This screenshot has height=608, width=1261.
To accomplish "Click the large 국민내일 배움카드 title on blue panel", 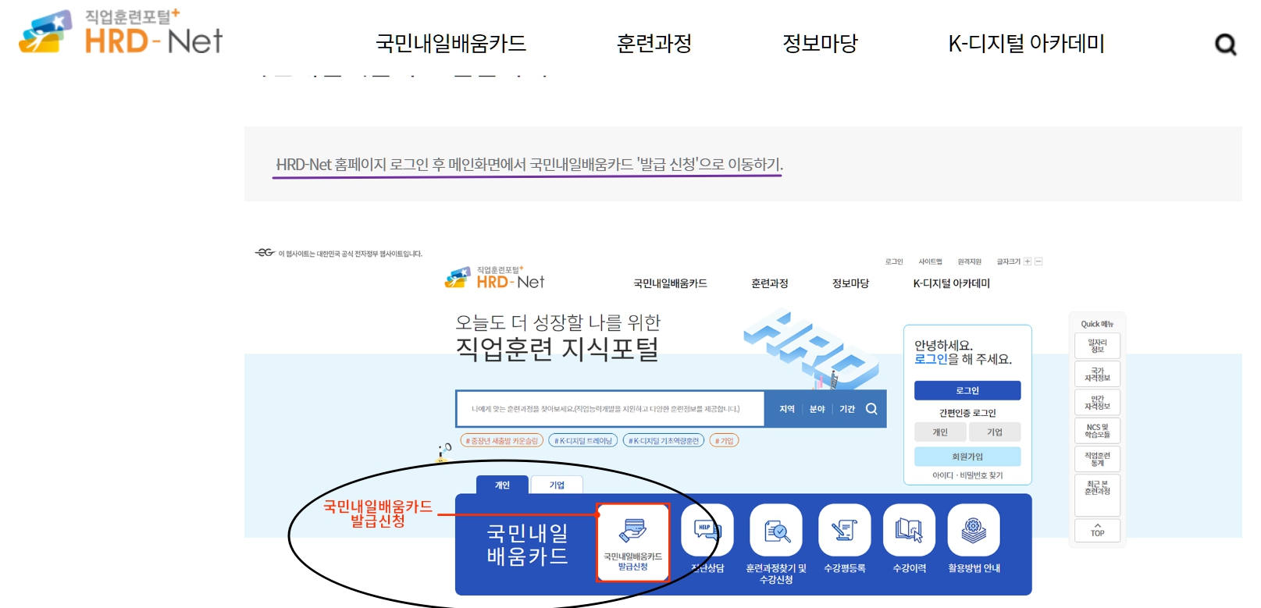I will click(527, 545).
